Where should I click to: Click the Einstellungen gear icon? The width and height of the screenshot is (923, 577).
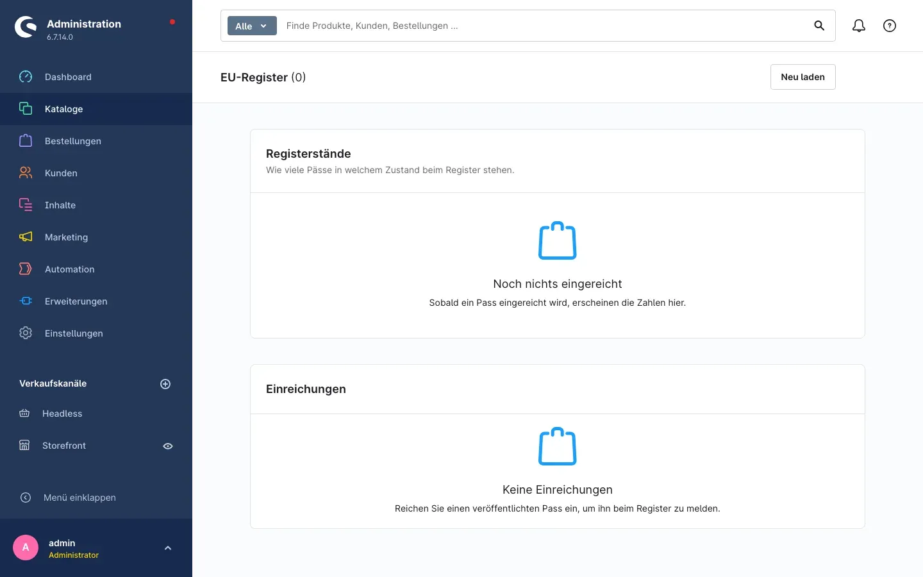coord(26,333)
